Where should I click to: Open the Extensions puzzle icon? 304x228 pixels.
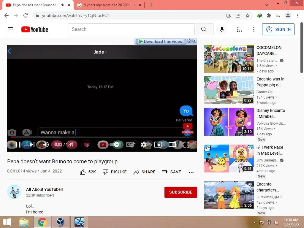coord(269,15)
